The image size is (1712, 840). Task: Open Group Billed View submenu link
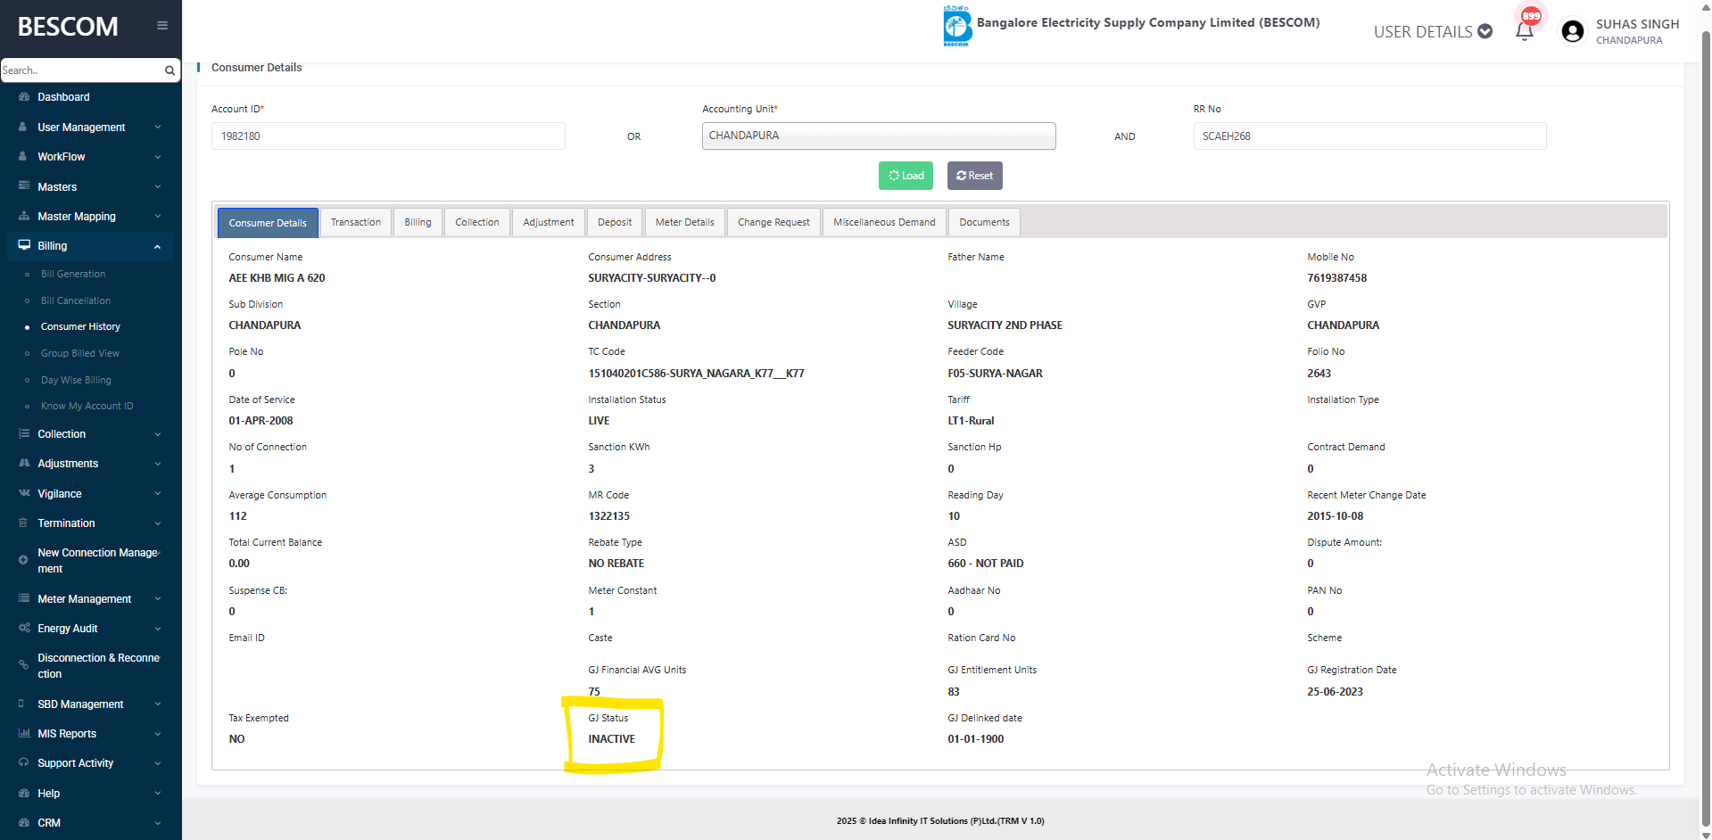[x=80, y=353]
